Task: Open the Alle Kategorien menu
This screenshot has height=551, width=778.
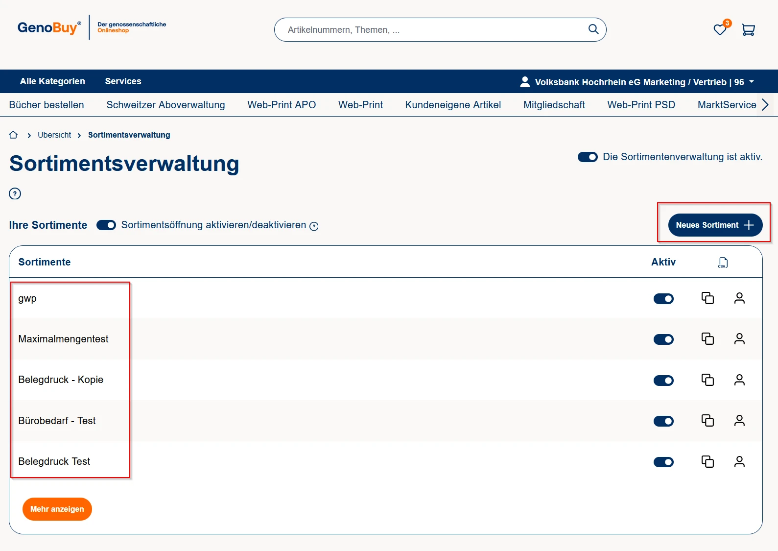Action: pos(52,81)
